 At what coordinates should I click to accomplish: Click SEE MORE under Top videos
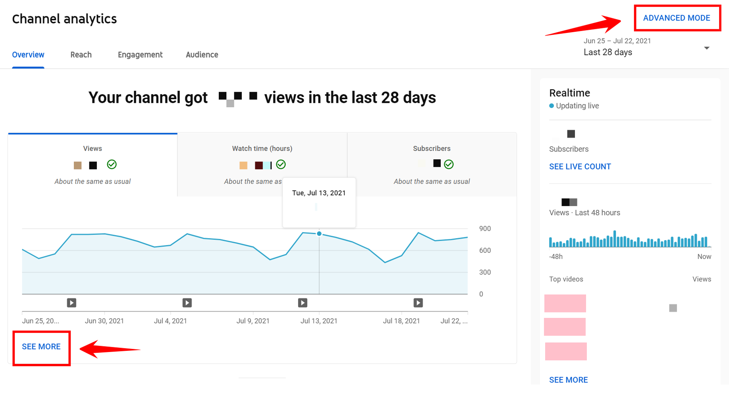(x=568, y=380)
